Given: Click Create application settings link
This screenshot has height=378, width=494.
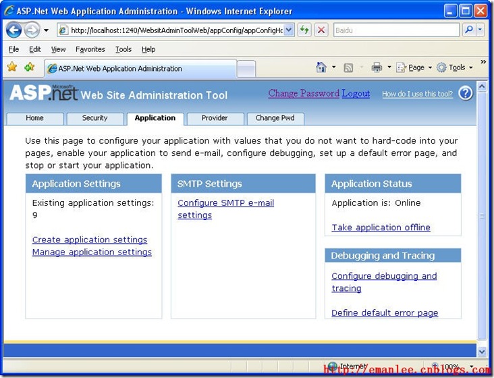Looking at the screenshot, I should point(90,240).
